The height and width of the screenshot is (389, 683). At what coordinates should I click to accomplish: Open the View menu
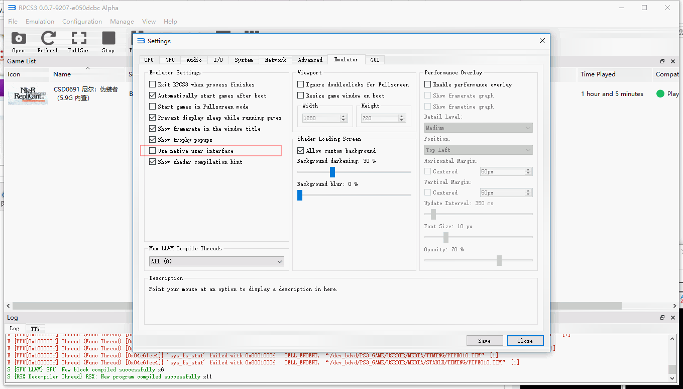149,22
